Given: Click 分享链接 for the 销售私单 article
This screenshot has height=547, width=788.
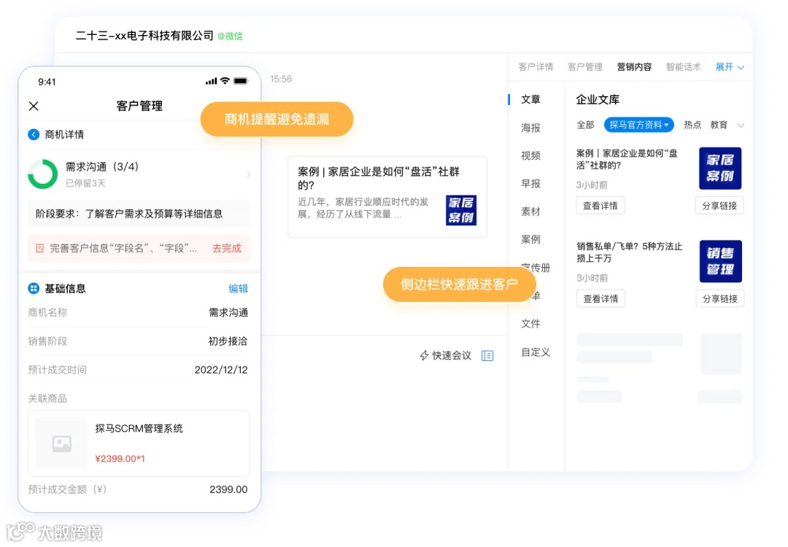Looking at the screenshot, I should [719, 298].
